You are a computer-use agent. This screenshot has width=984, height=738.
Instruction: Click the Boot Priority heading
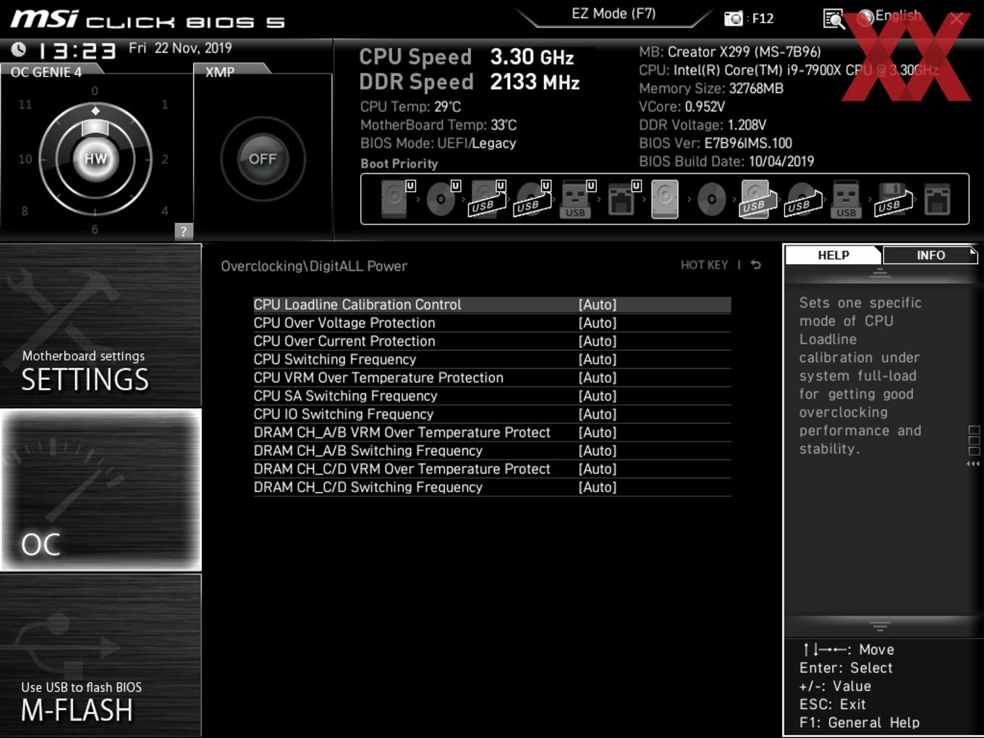coord(399,164)
